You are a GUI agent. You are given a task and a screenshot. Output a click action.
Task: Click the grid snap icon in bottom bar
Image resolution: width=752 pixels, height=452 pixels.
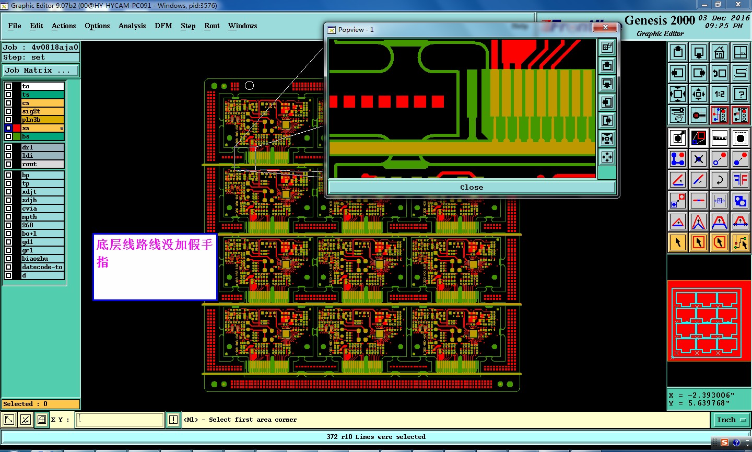pos(42,420)
